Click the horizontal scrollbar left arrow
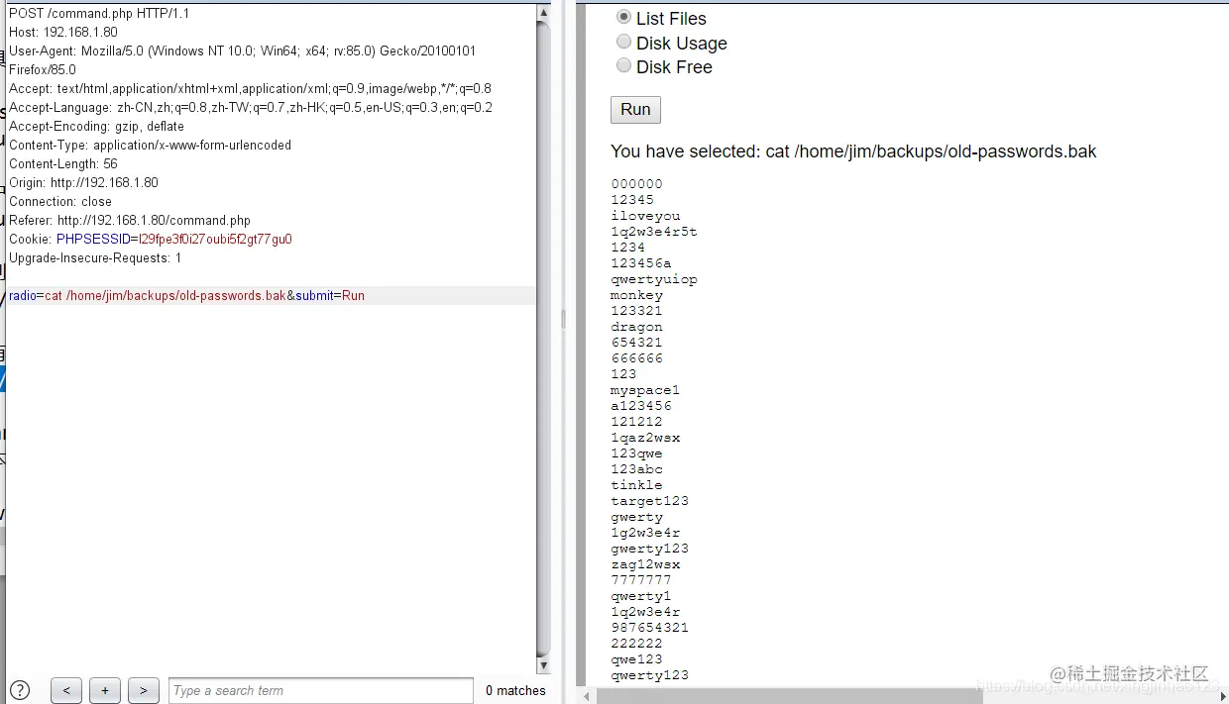The height and width of the screenshot is (704, 1229). coord(585,696)
